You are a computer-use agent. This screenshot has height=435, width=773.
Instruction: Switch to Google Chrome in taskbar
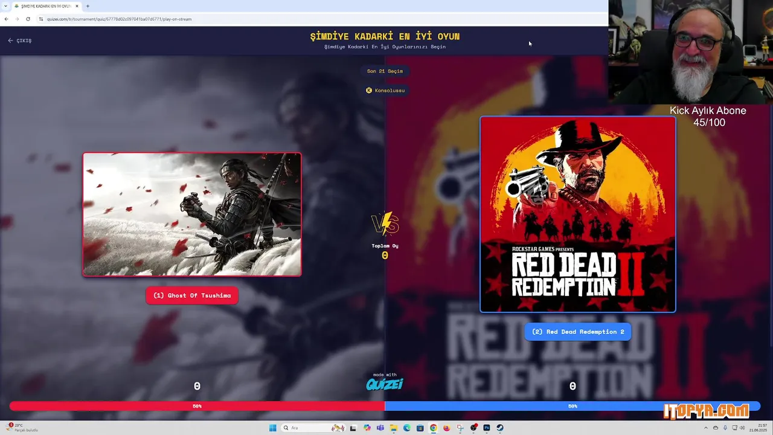(433, 428)
